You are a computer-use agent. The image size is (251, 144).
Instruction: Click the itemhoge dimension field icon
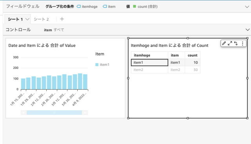tap(78, 7)
